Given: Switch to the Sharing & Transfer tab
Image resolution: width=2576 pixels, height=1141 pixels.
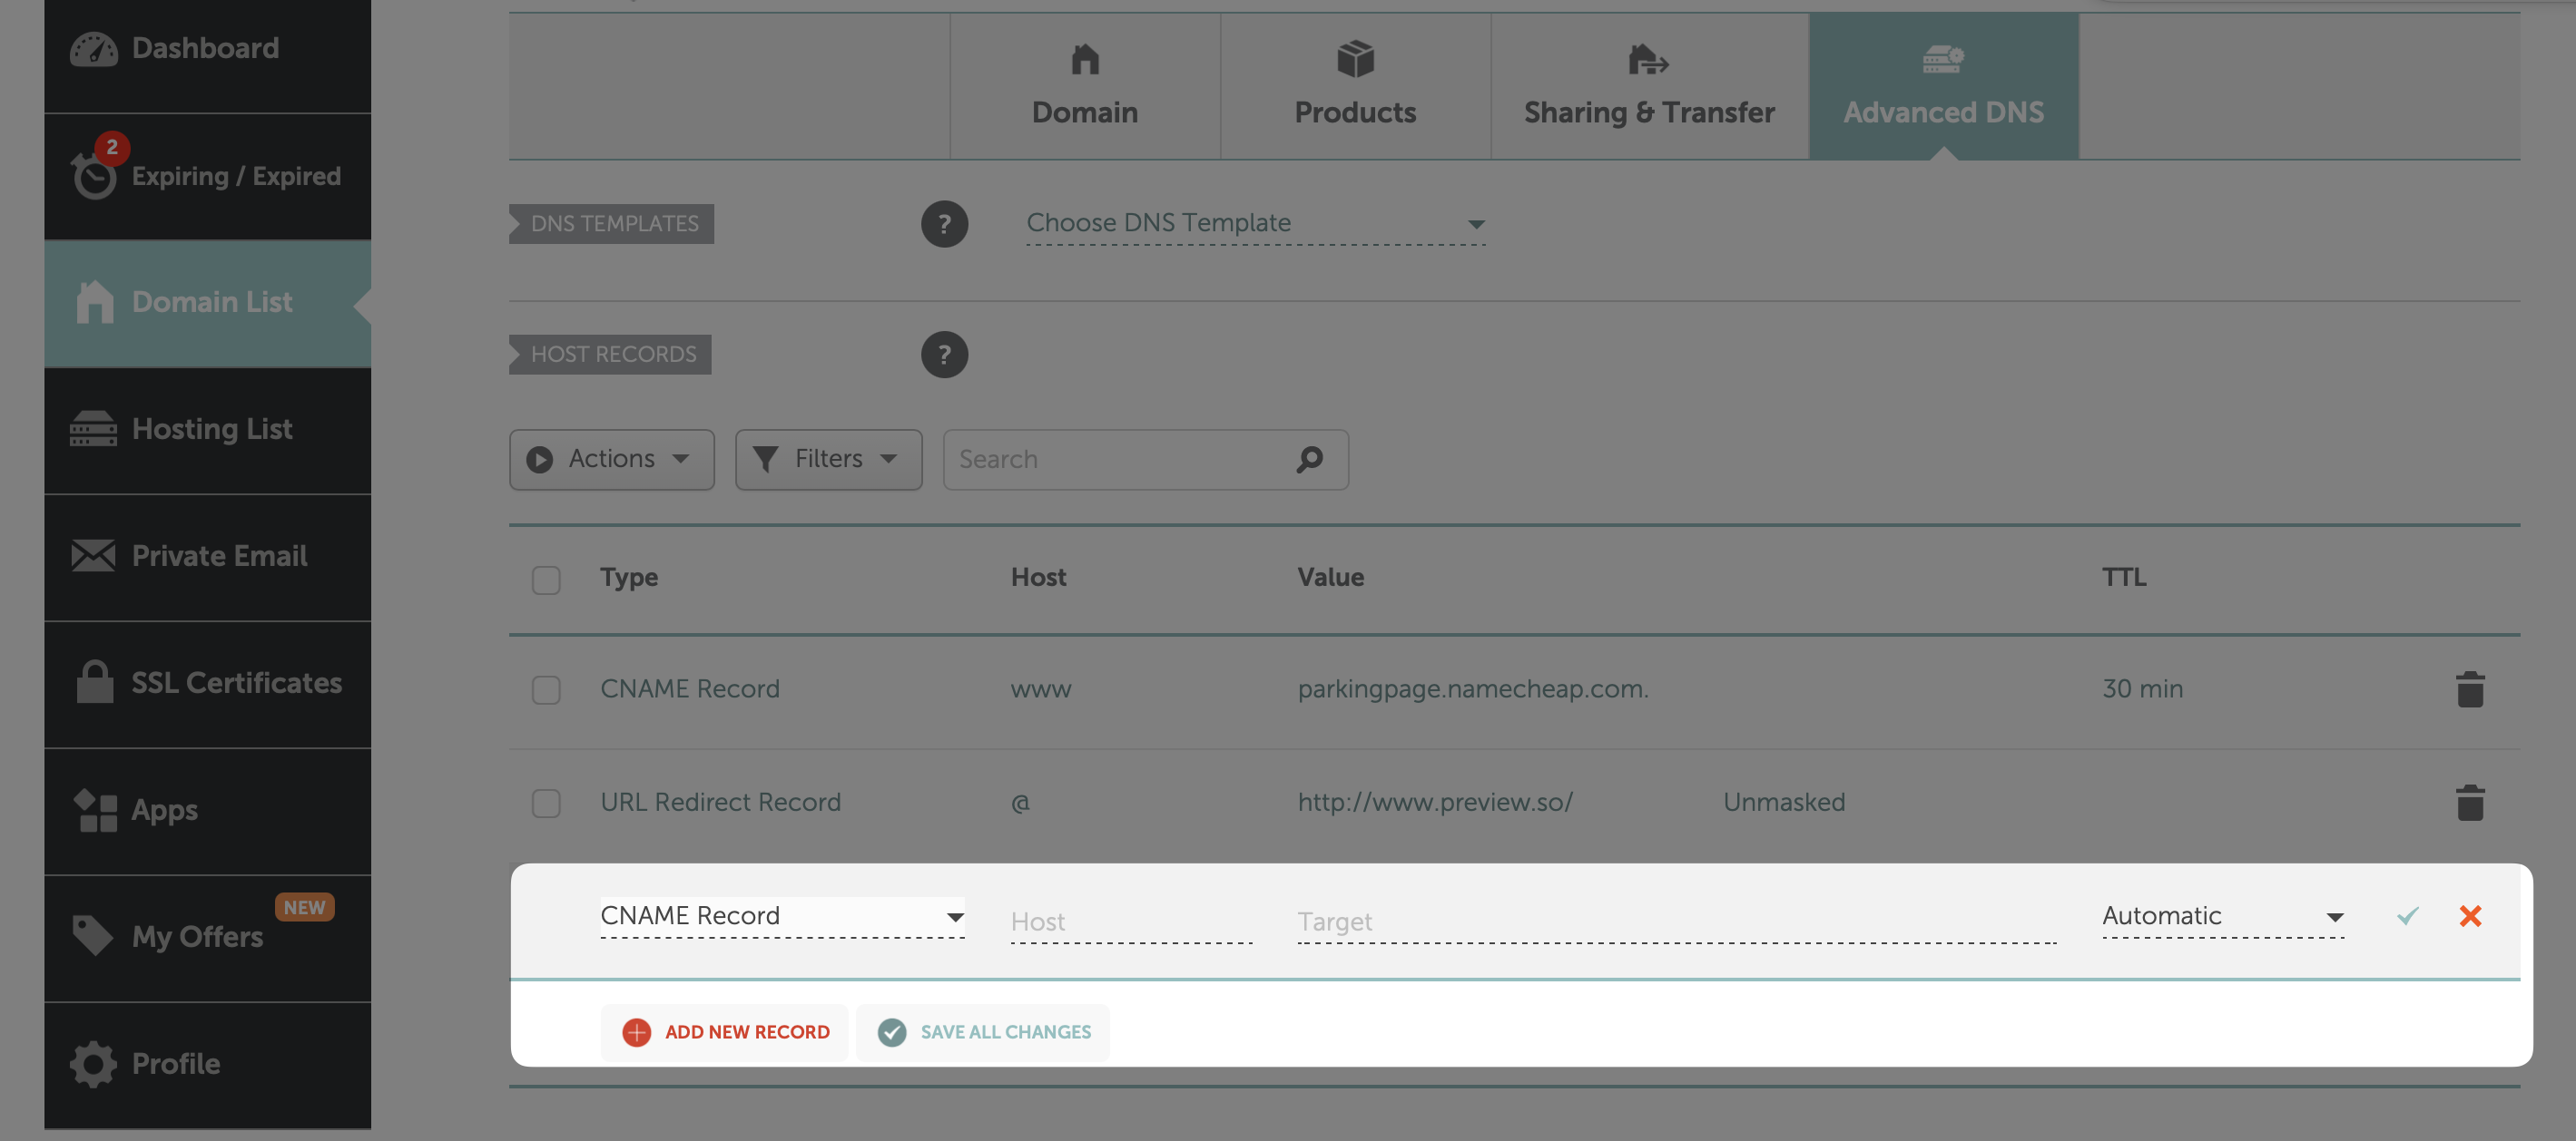Looking at the screenshot, I should (1648, 85).
